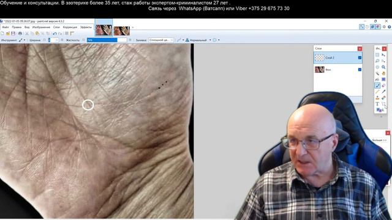Screen dimensions: 392x220
Task: Select the Ellipse Select tool
Action: [x=377, y=67]
